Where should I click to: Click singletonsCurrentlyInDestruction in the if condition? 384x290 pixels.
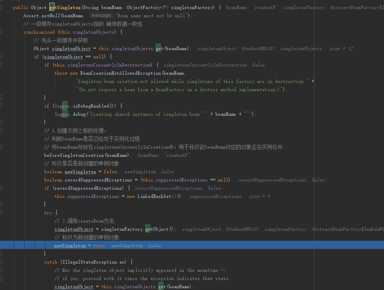[x=109, y=65]
